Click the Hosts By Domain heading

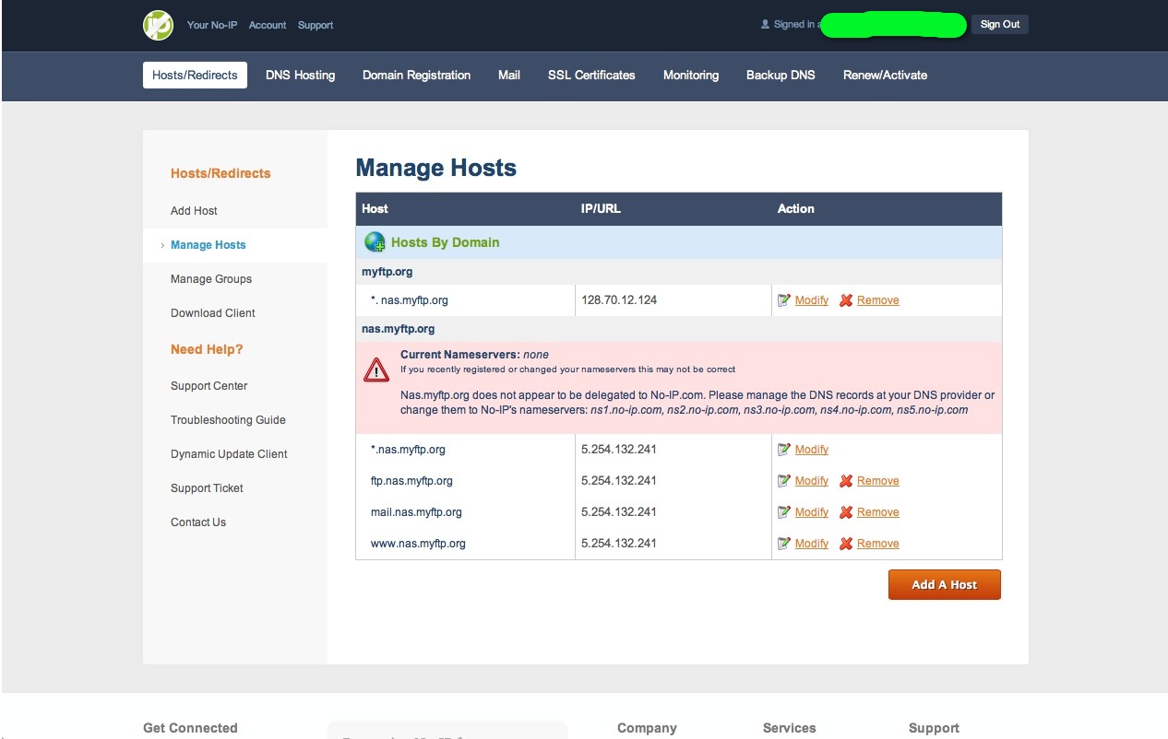(445, 242)
